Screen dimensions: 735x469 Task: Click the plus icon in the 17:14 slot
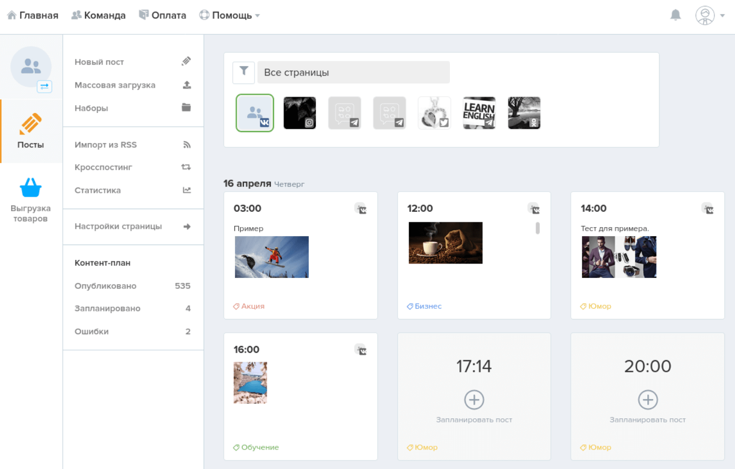click(x=474, y=400)
